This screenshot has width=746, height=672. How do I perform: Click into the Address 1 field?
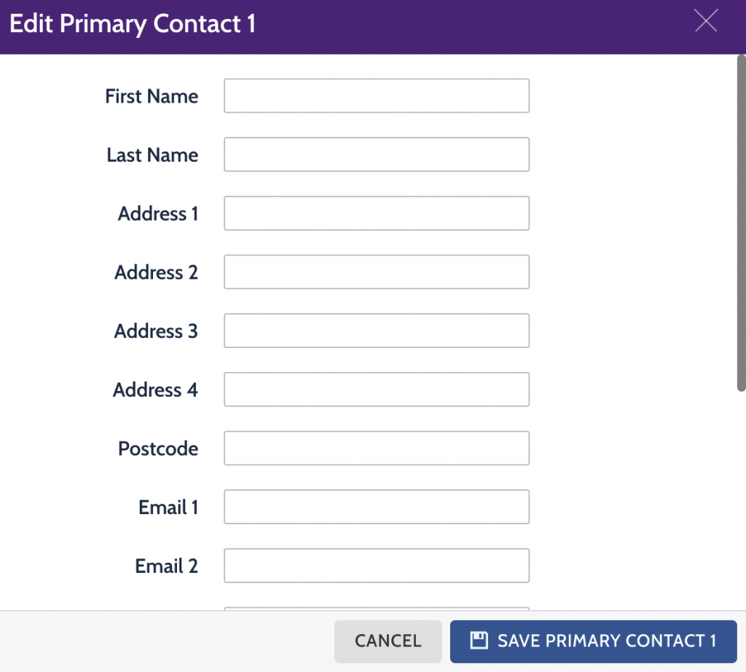[377, 213]
